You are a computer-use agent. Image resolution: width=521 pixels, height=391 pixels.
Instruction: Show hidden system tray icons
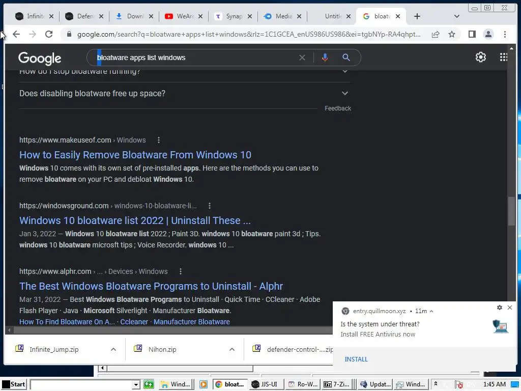click(436, 384)
